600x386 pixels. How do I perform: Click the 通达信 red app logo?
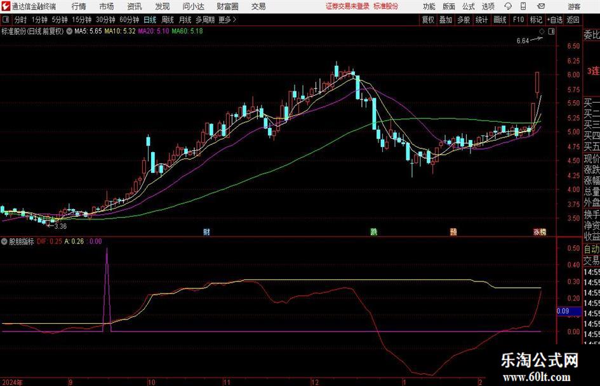pos(5,6)
